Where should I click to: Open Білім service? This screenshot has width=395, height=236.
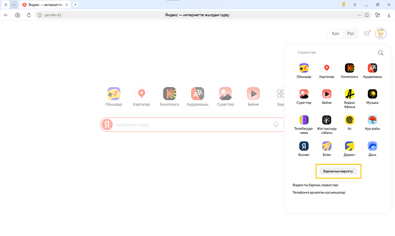[327, 149]
